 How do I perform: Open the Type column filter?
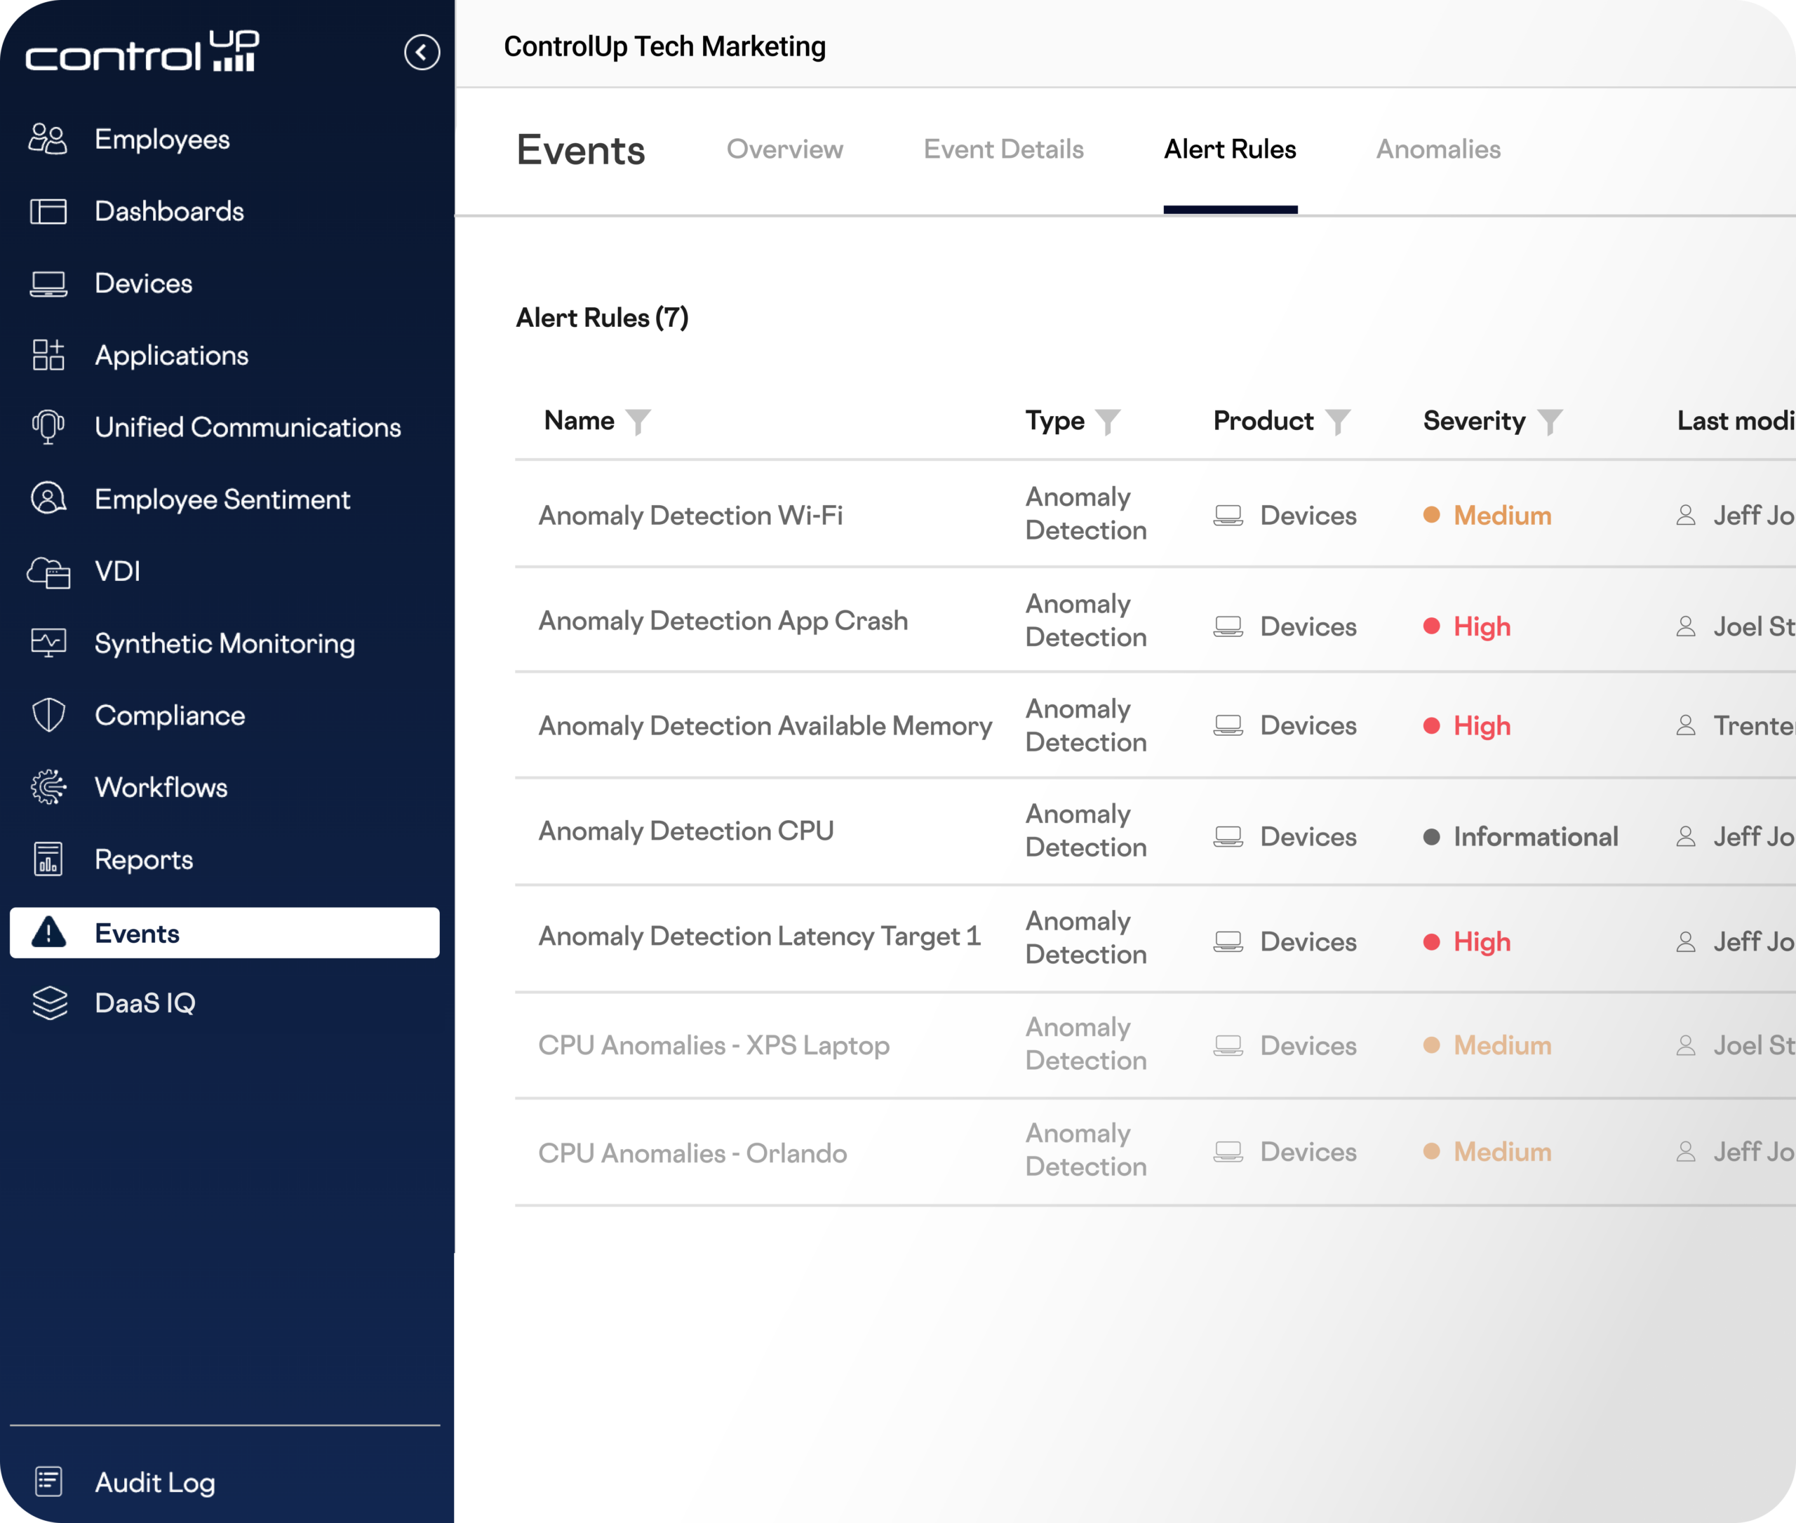click(x=1108, y=422)
